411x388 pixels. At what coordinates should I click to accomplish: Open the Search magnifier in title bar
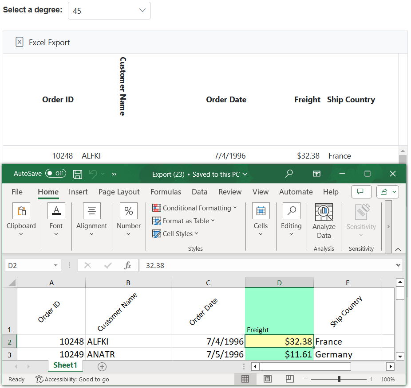coord(289,174)
